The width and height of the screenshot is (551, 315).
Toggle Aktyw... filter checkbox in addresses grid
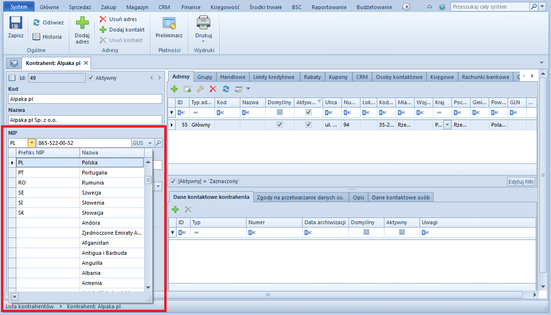[309, 112]
